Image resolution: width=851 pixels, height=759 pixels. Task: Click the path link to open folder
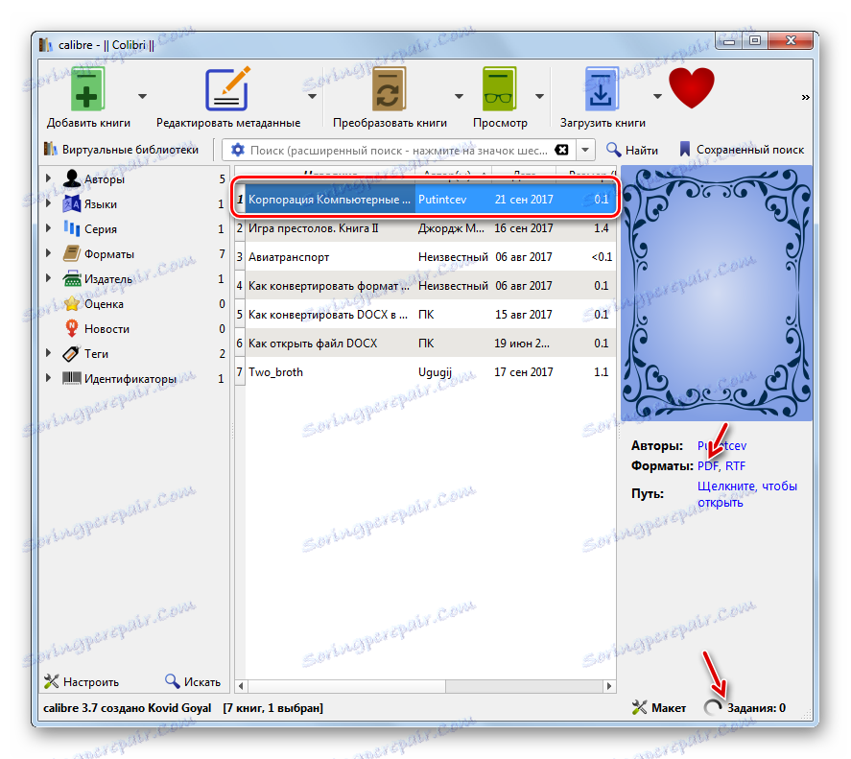746,494
